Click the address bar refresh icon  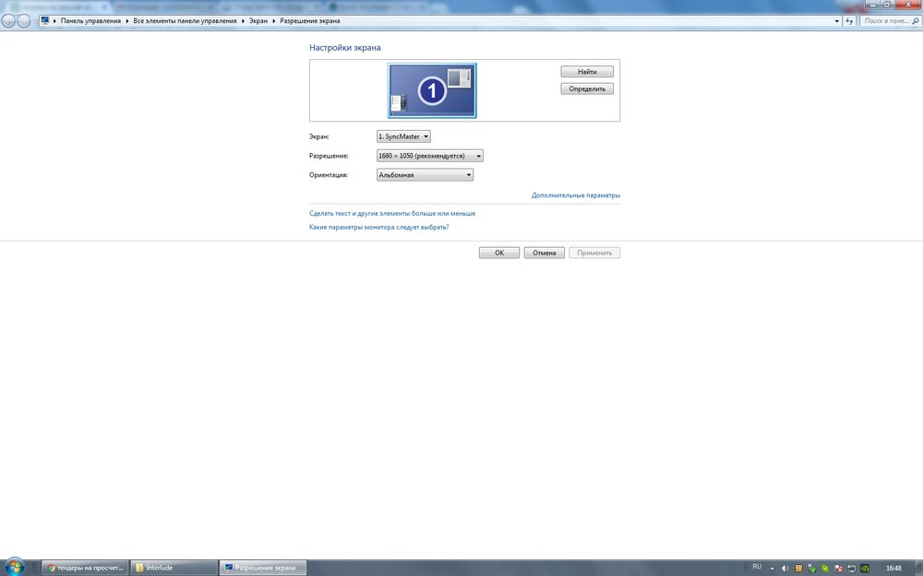[849, 20]
